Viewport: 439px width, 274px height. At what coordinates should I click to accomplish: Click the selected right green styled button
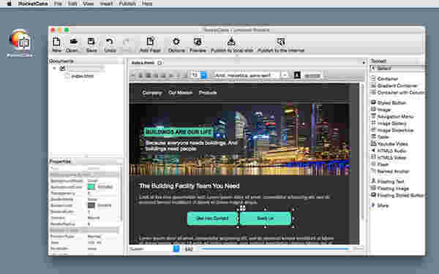tap(266, 218)
